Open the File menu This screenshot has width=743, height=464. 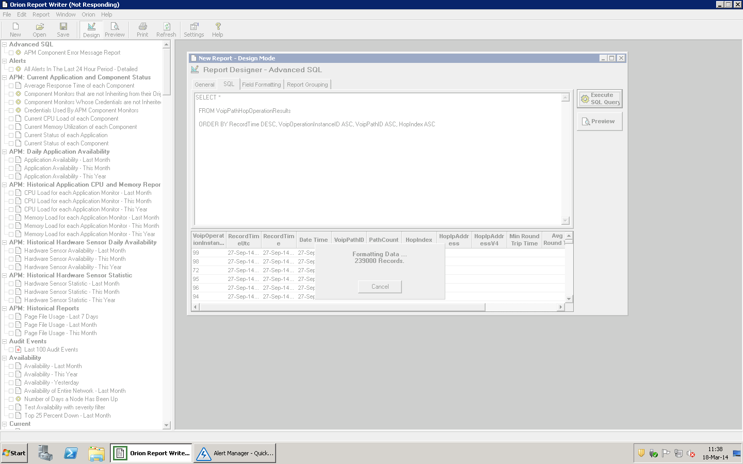click(7, 14)
